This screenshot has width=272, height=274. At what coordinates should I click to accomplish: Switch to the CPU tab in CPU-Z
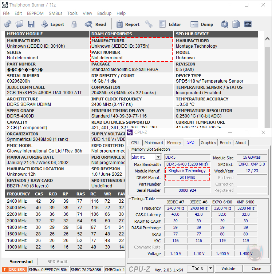coord(135,143)
